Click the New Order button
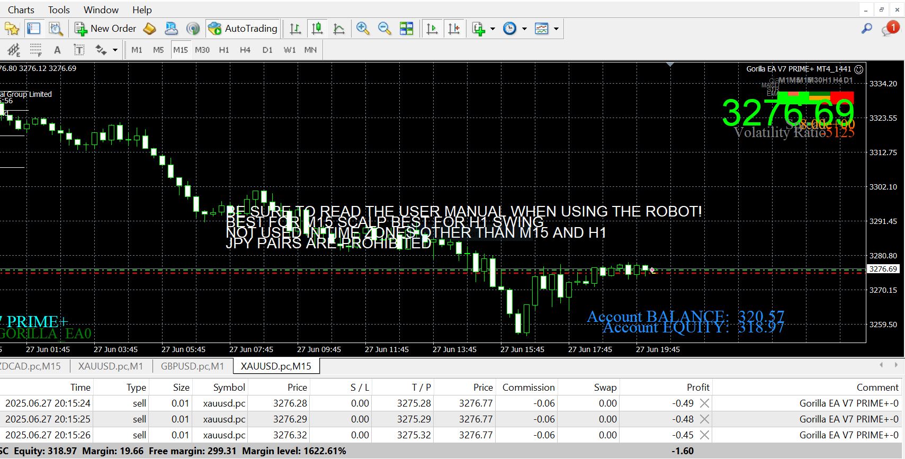Screen dimensions: 905x459 click(106, 29)
